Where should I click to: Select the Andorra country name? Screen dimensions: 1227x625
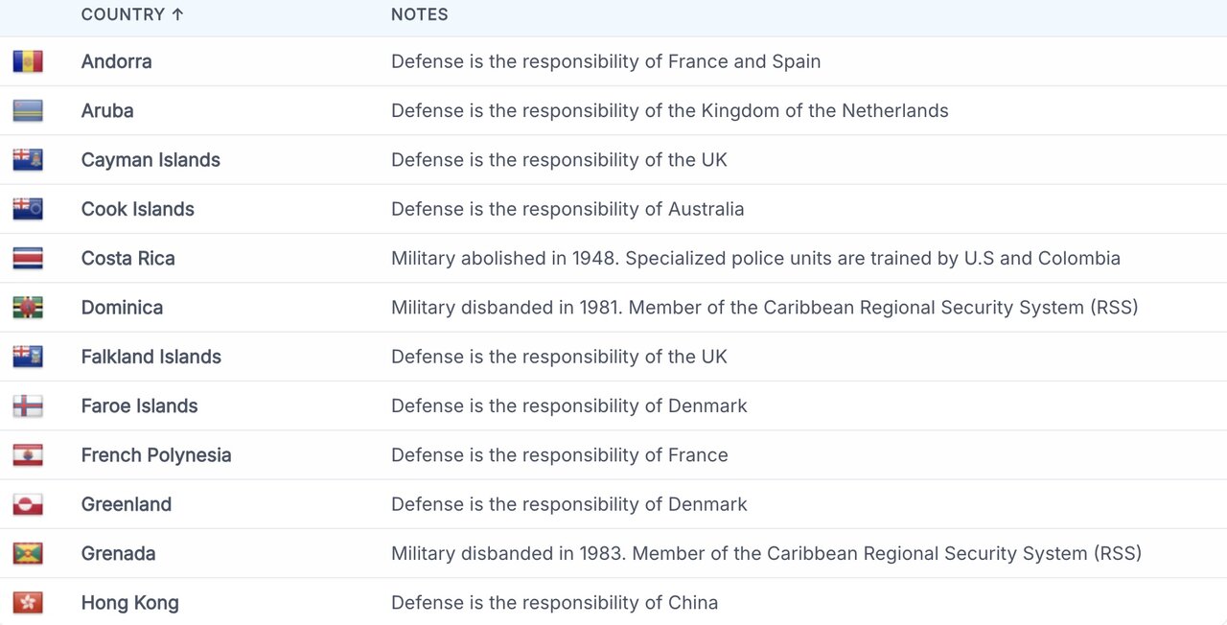116,61
